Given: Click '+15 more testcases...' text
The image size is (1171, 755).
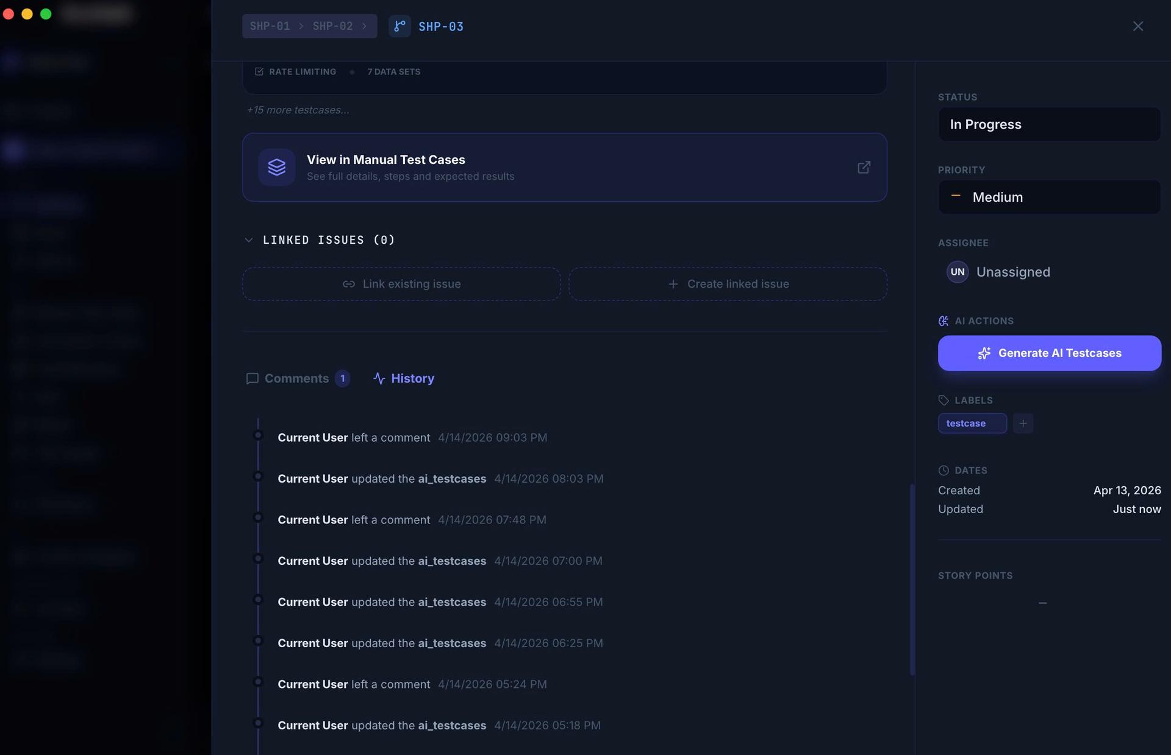Looking at the screenshot, I should point(298,110).
